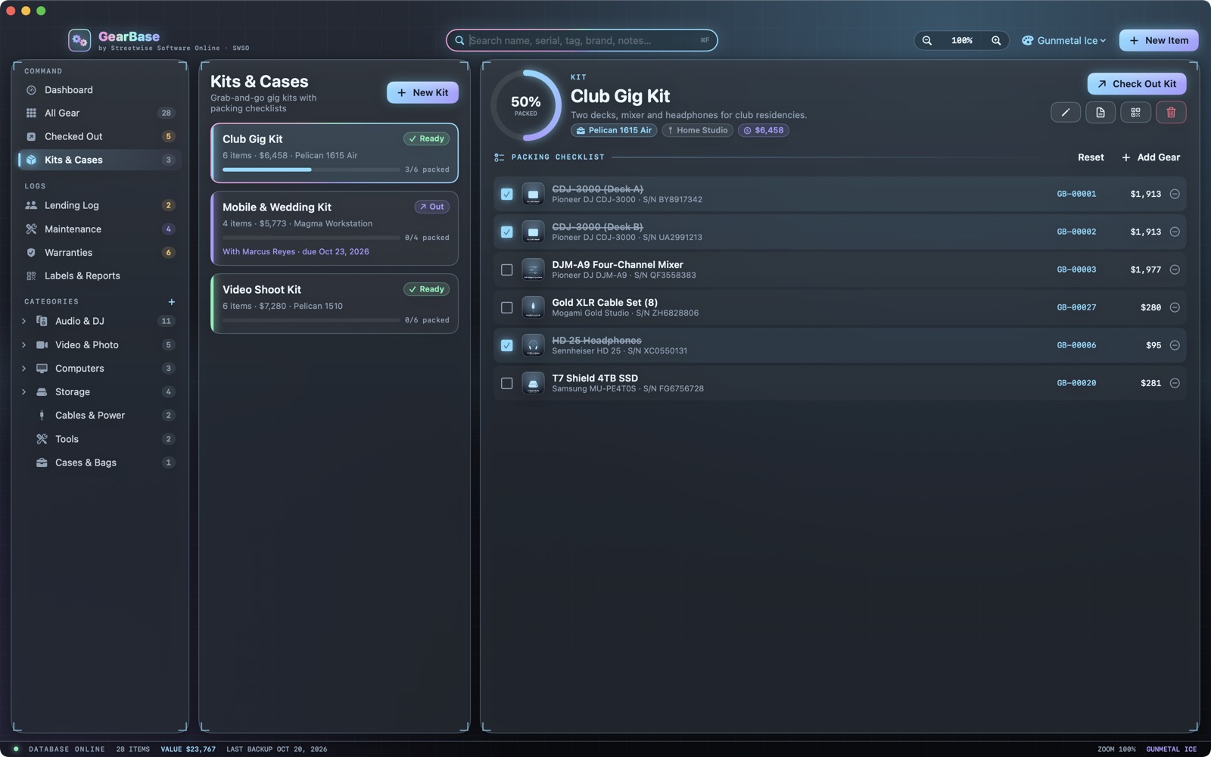Expand the Video & Photo category
Image resolution: width=1211 pixels, height=757 pixels.
tap(23, 344)
